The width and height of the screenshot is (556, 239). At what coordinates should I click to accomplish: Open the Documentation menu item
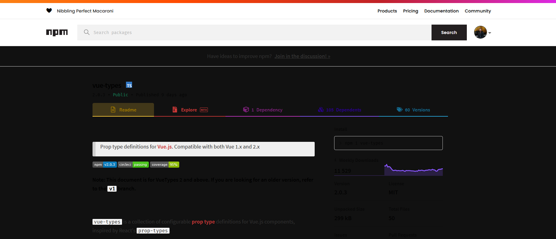coord(441,11)
